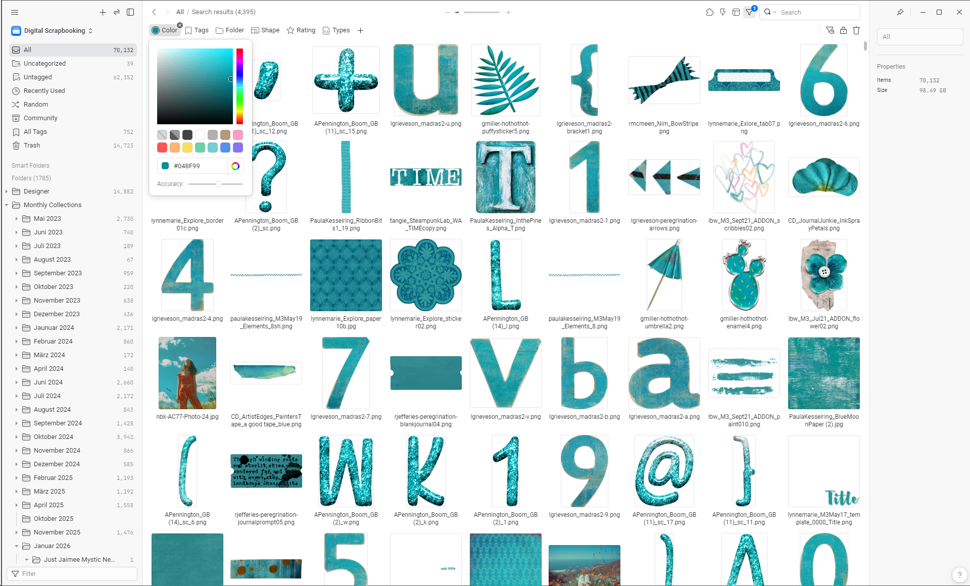Click the switch library arrows icon

pyautogui.click(x=117, y=12)
